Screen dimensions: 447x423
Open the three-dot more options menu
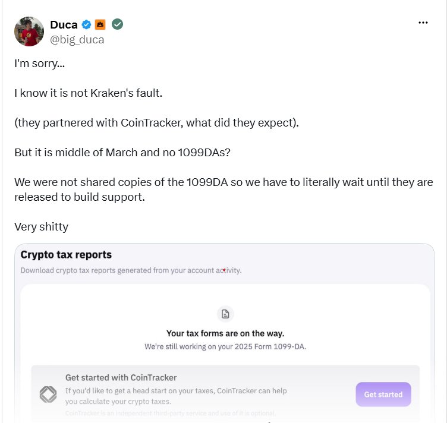tap(423, 23)
